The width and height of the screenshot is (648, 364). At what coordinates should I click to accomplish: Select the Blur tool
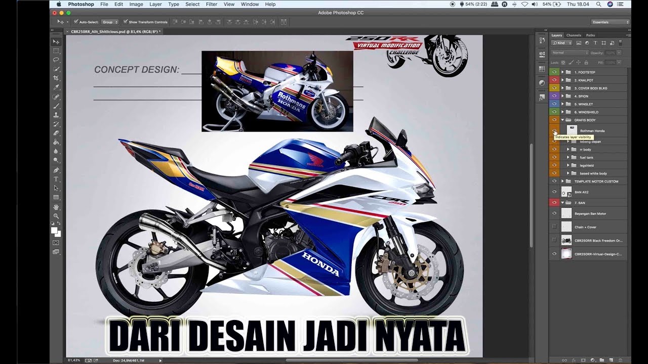tap(56, 151)
